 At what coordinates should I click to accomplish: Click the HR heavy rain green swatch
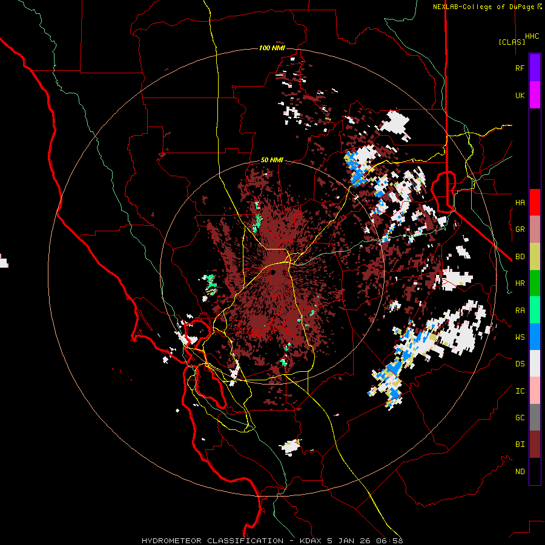coord(535,283)
